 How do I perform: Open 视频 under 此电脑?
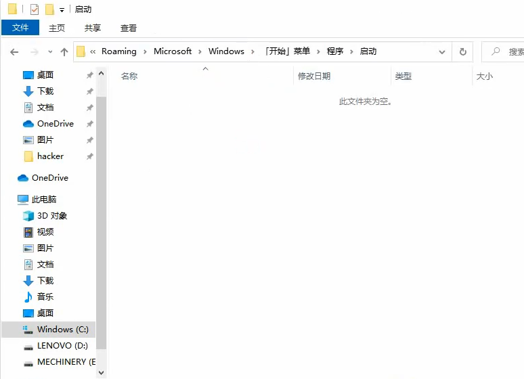tap(45, 232)
